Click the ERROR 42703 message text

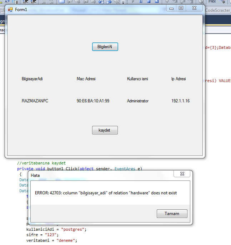click(106, 193)
